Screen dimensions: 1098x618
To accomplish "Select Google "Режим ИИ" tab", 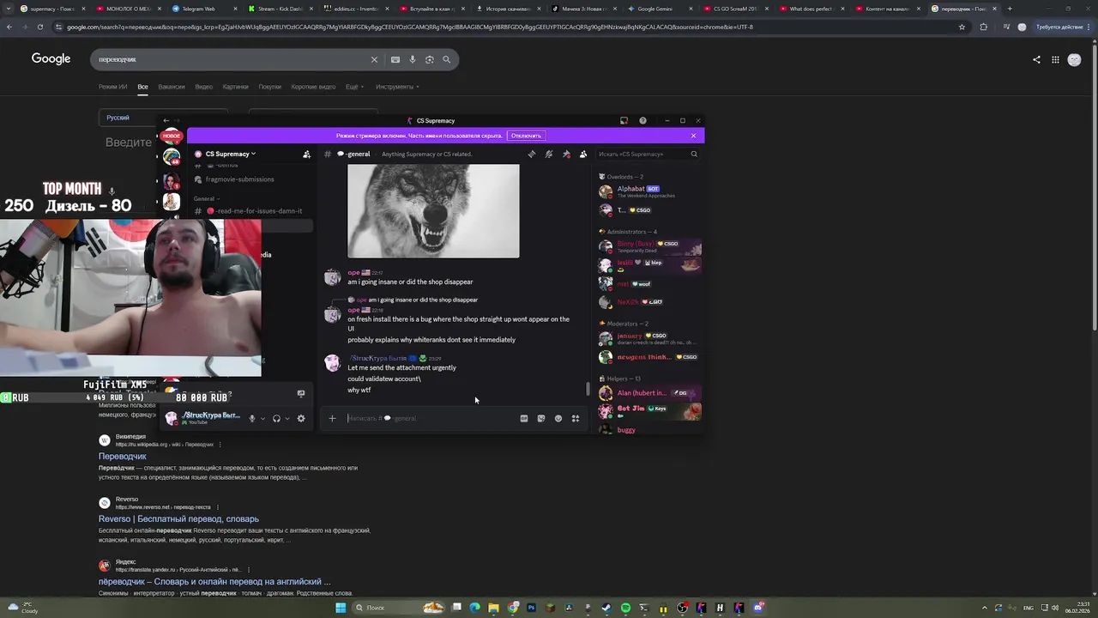I will pyautogui.click(x=112, y=87).
